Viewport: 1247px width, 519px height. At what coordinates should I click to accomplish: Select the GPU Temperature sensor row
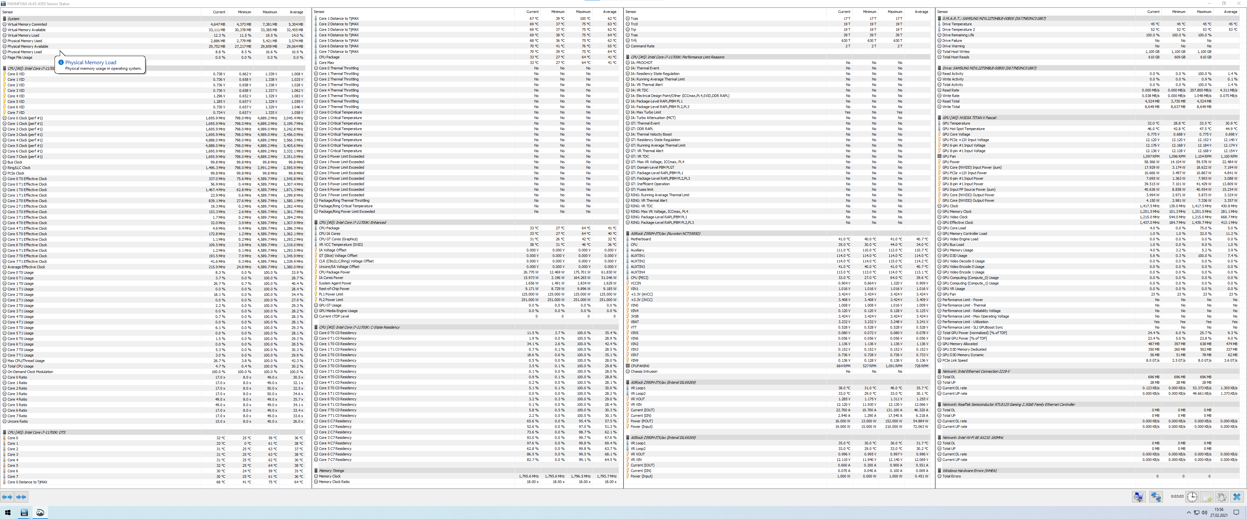pyautogui.click(x=956, y=123)
